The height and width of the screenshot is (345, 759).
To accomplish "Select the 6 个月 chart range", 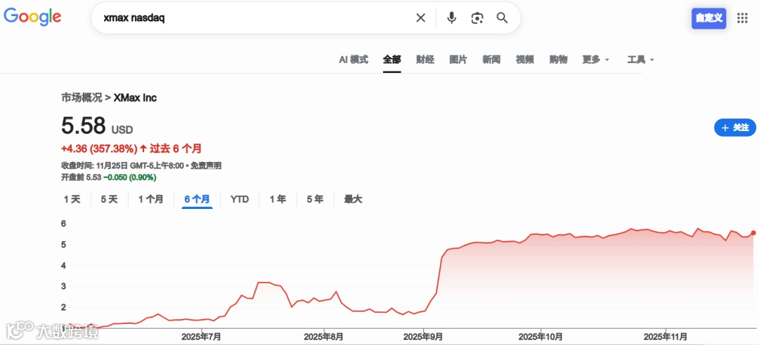I will [x=197, y=199].
